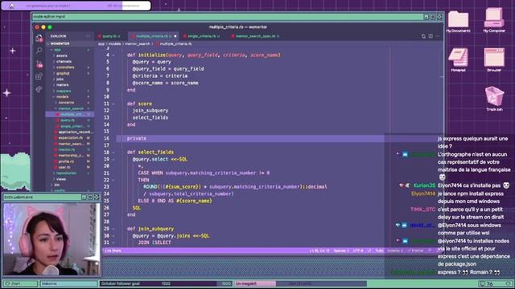
Task: Open the Explorer panel ellipsis menu
Action: (x=88, y=36)
